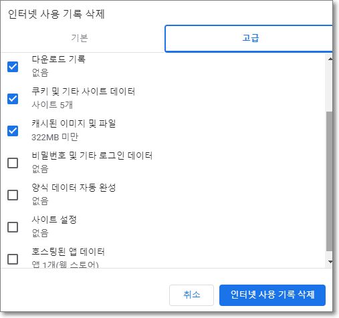Click the 322MB 미만 subtext

tap(55, 137)
